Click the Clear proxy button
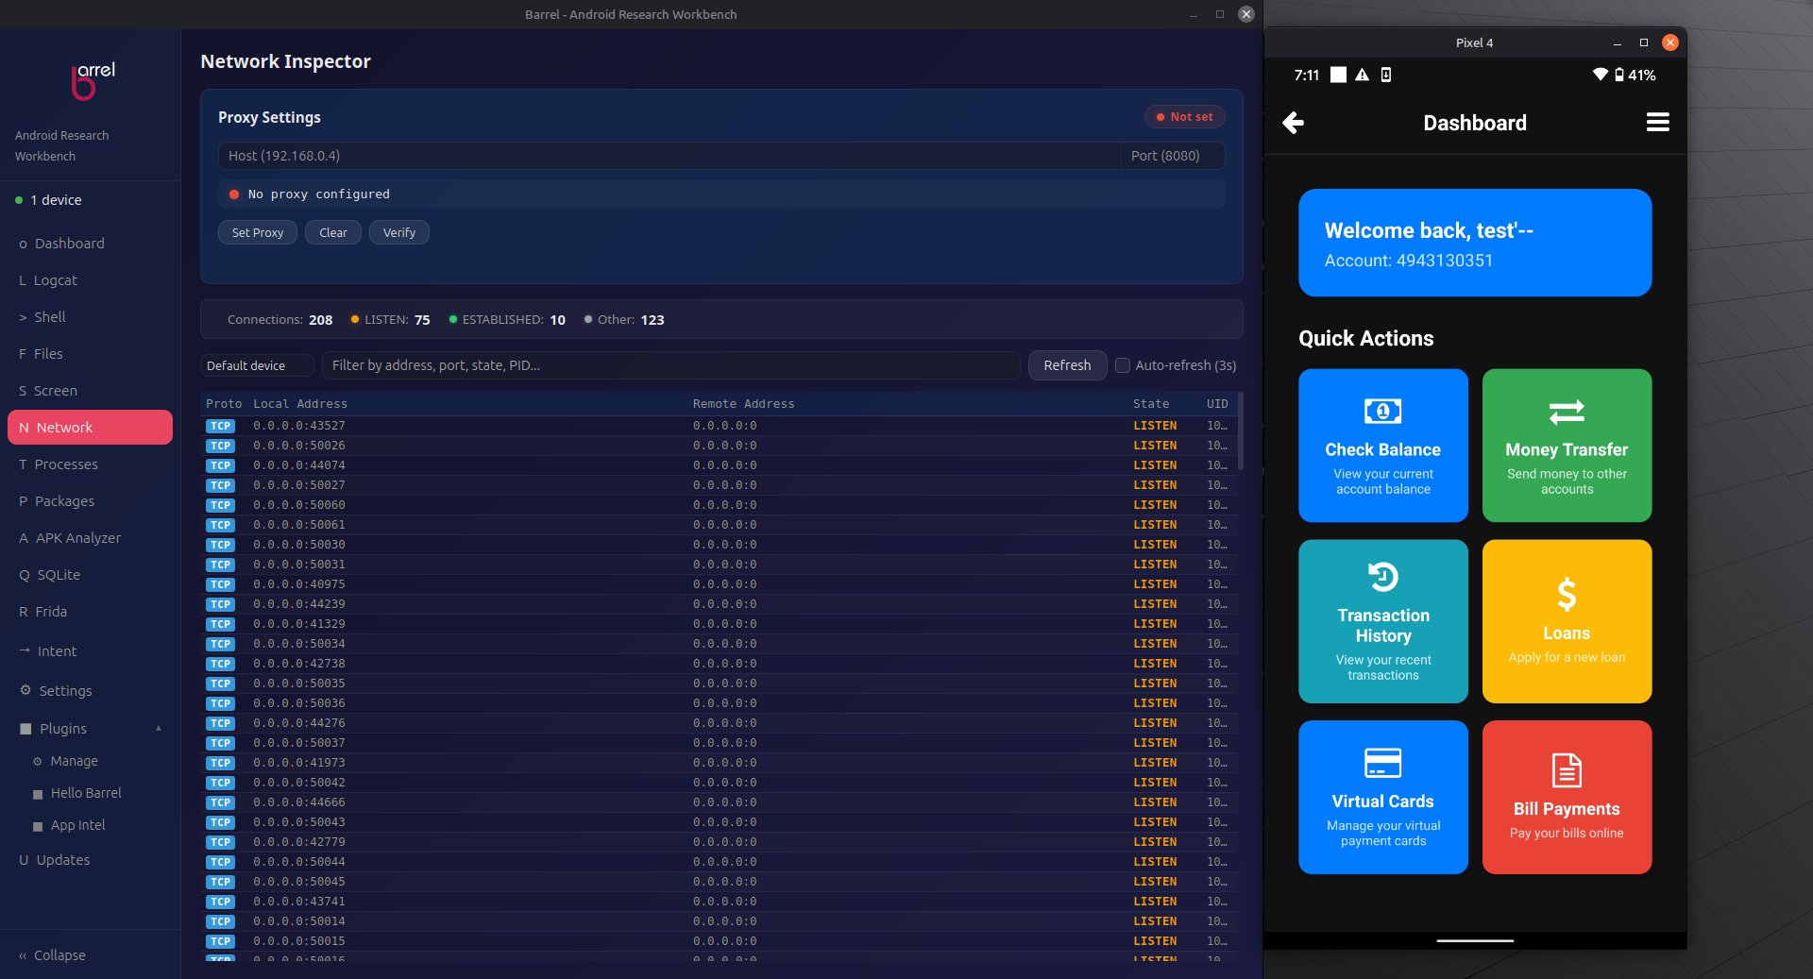 [x=333, y=232]
